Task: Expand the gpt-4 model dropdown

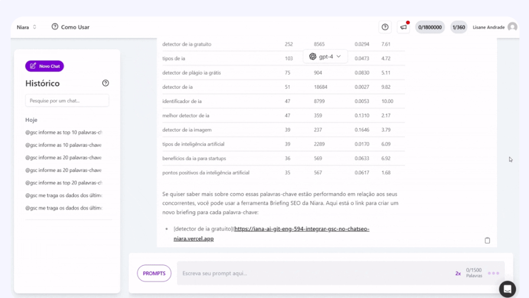Action: (x=325, y=57)
